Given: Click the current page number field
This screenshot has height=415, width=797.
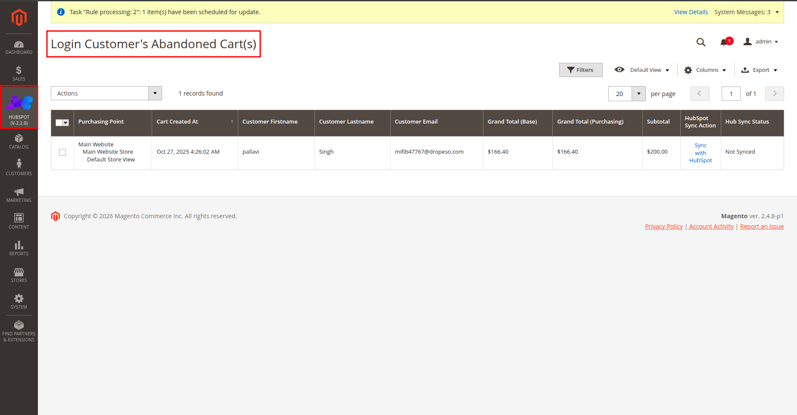Looking at the screenshot, I should (731, 94).
